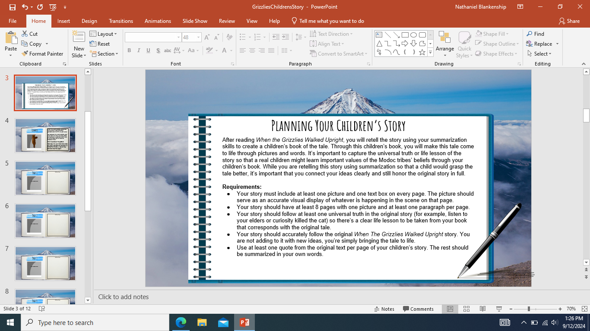The width and height of the screenshot is (590, 331).
Task: Open Shape Fill dropdown
Action: (492, 34)
